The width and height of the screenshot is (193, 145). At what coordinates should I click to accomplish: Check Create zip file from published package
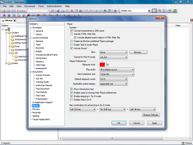pos(71,41)
